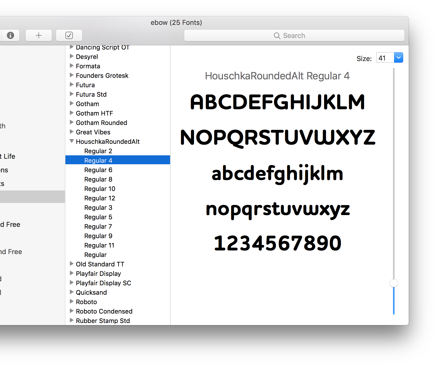Select the Formata font name
The width and height of the screenshot is (438, 367).
(x=88, y=66)
